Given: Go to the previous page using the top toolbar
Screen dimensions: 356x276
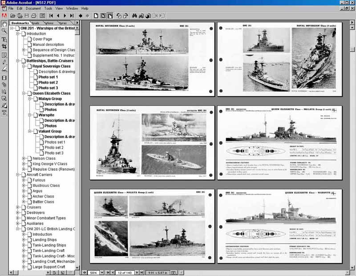Looking at the screenshot, I should [x=58, y=16].
